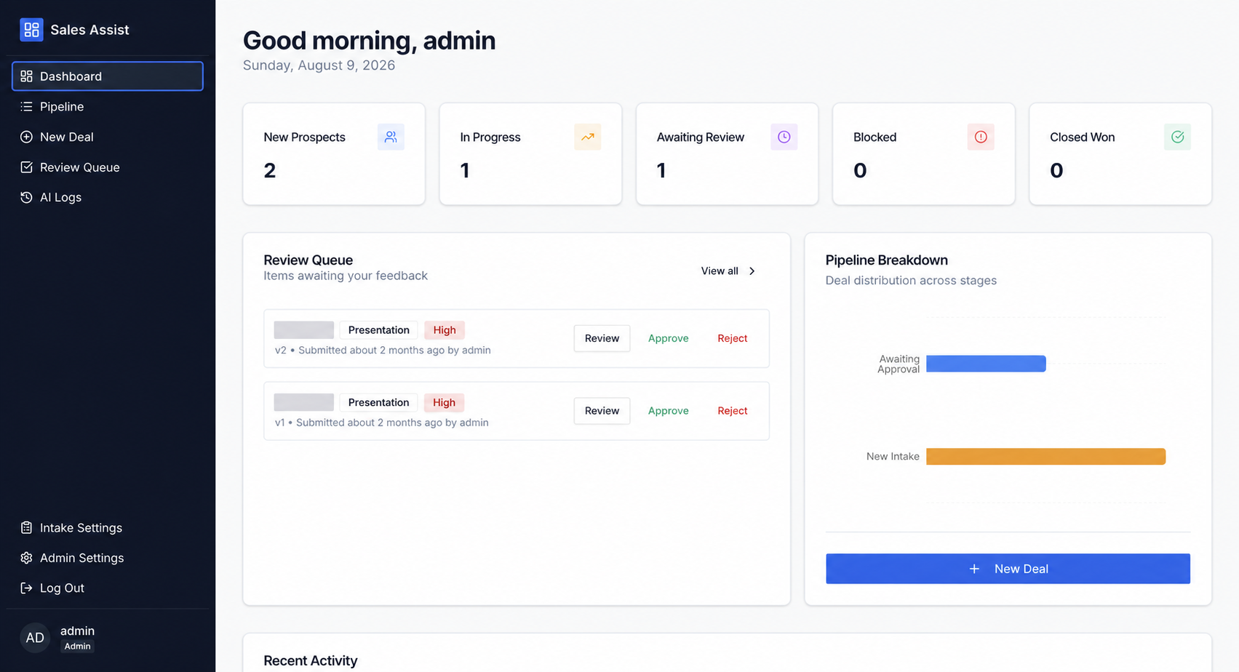This screenshot has height=672, width=1239.
Task: Click the Presentation tag on v1 item
Action: click(x=378, y=403)
